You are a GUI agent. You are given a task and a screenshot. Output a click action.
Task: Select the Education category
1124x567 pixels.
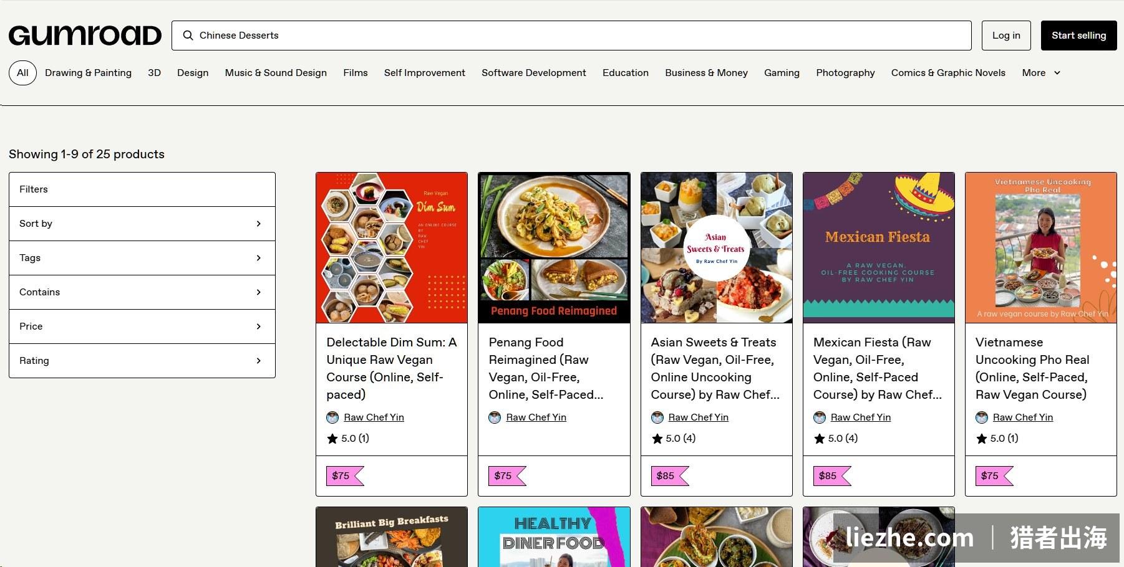[x=626, y=73]
